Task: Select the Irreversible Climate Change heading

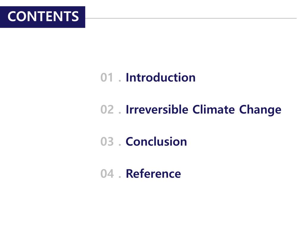Action: pyautogui.click(x=203, y=110)
